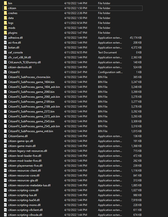Select the file name CitizenFX_SubProcess_game_2060_aslr.bin
The image size is (168, 217).
[34, 97]
